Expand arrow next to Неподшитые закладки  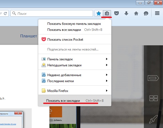[x=107, y=65]
